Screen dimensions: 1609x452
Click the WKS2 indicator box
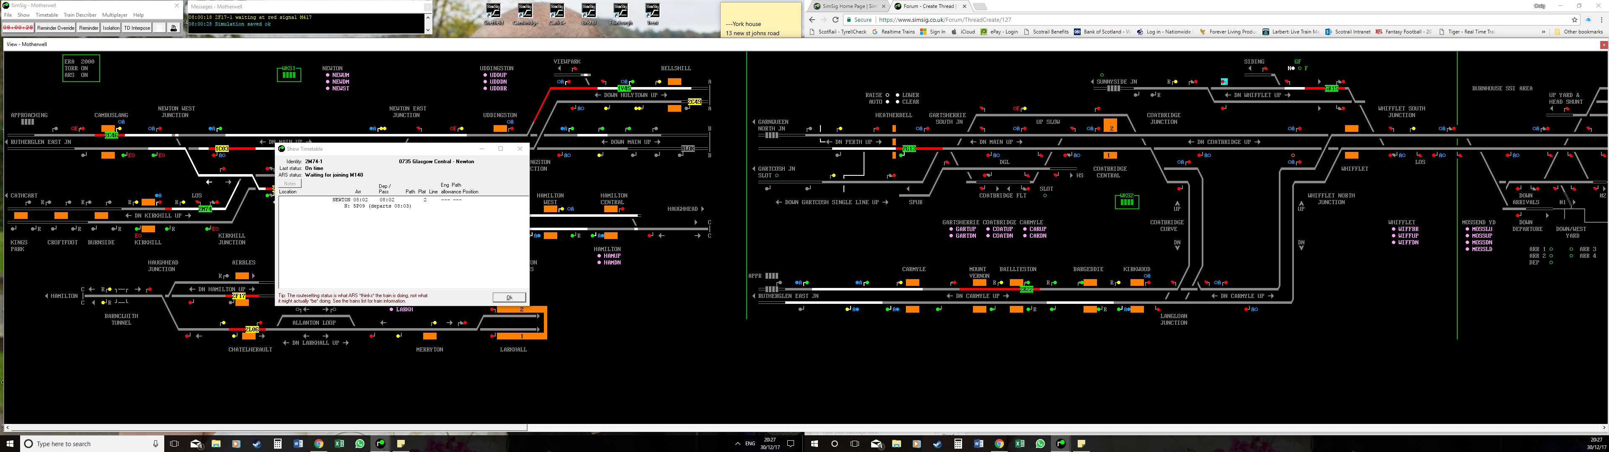(x=1127, y=201)
